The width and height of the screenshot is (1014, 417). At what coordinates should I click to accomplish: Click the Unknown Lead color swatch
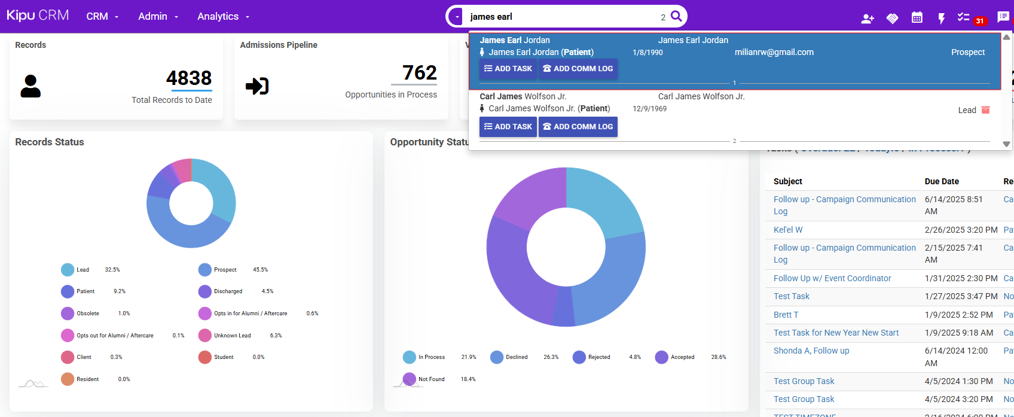205,336
